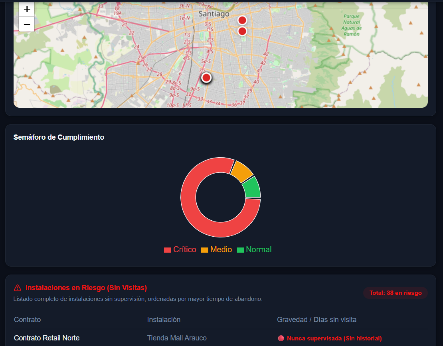Click the green Normal donut segment
Viewport: 443px width, 346px height.
point(252,188)
